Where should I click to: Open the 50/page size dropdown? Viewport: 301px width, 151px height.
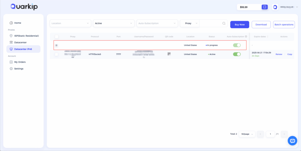247,134
